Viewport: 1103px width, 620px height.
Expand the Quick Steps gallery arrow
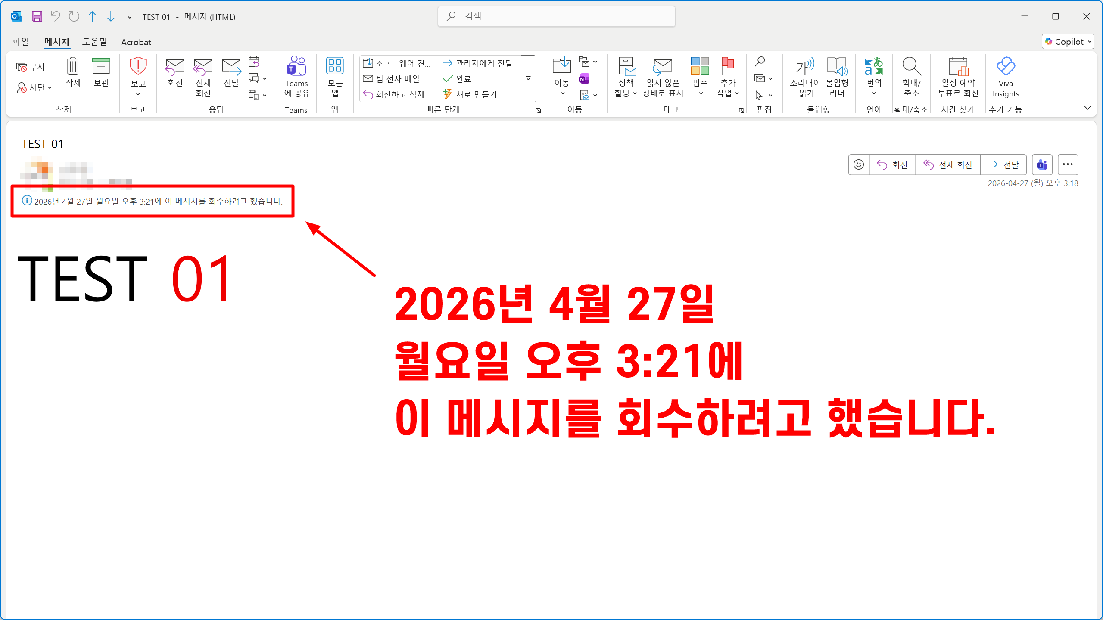point(528,78)
